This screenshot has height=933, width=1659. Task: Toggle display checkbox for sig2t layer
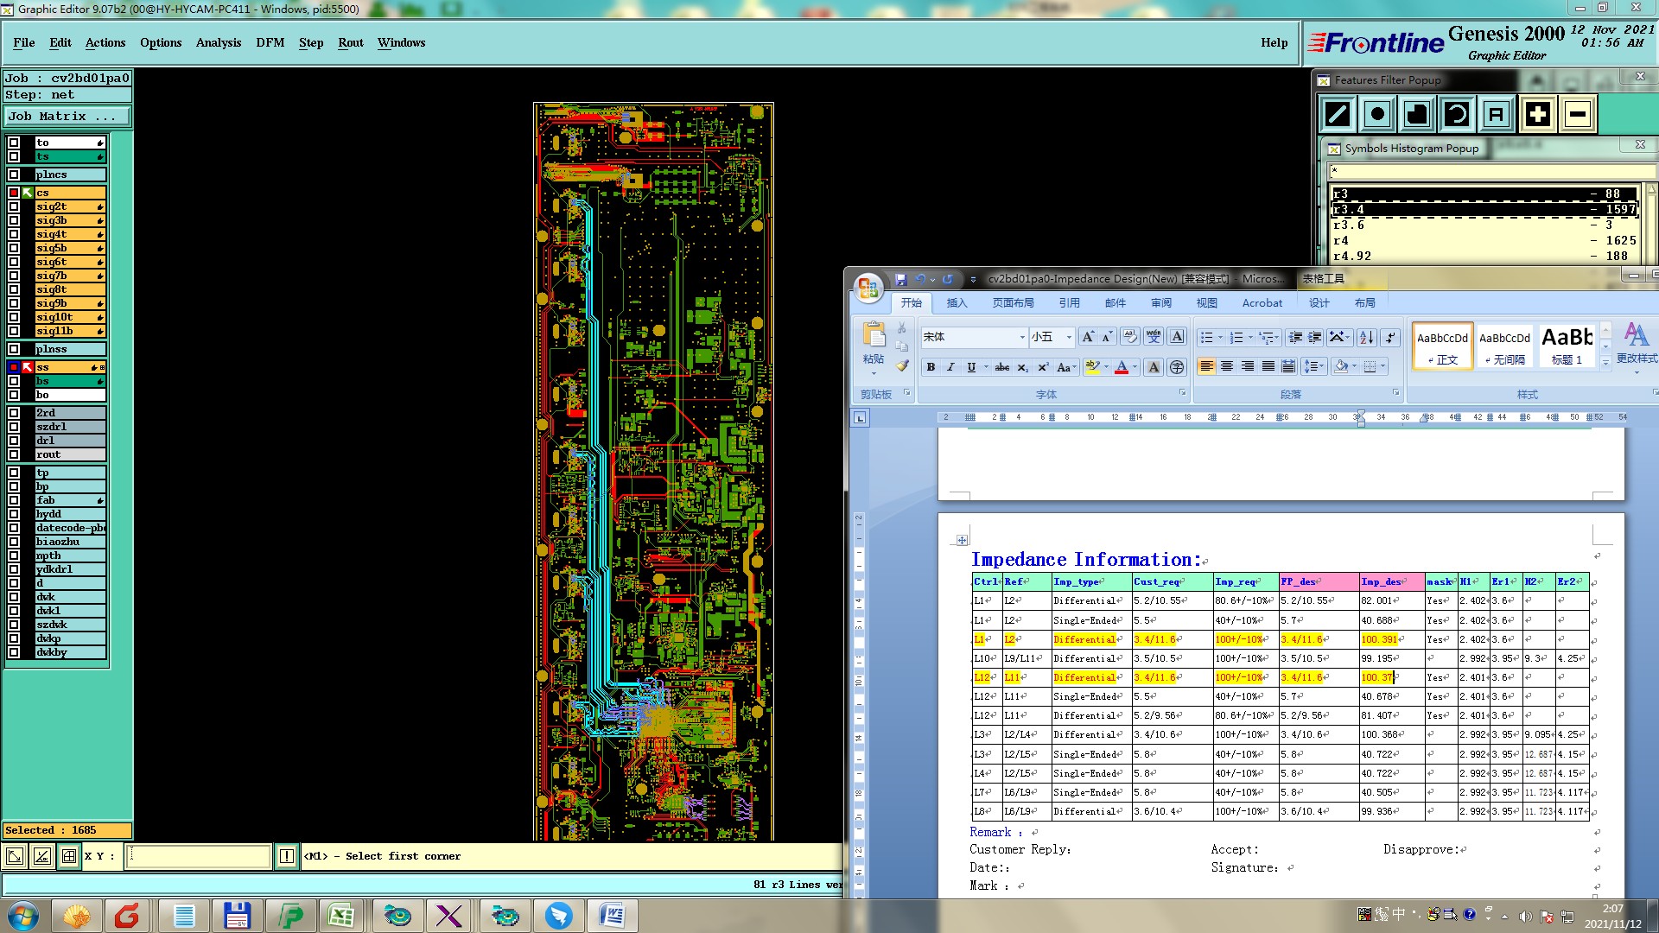click(14, 206)
